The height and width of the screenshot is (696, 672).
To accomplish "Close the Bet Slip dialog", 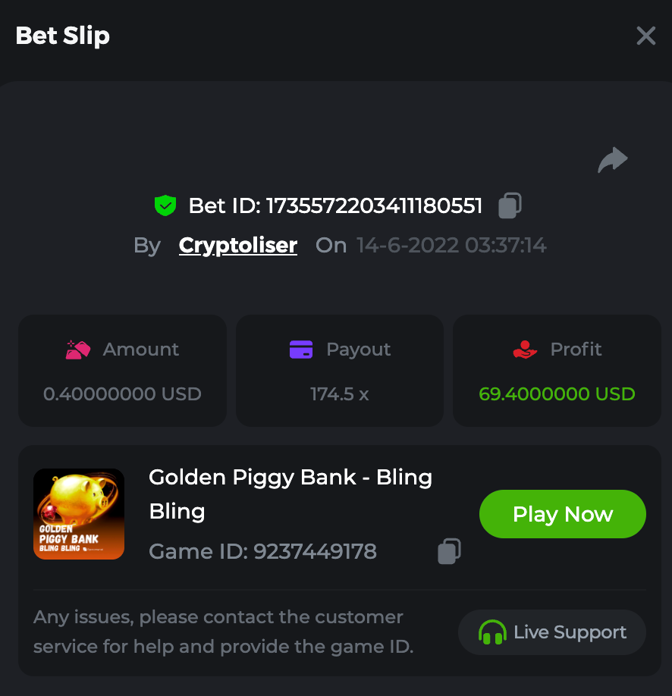I will tap(645, 36).
